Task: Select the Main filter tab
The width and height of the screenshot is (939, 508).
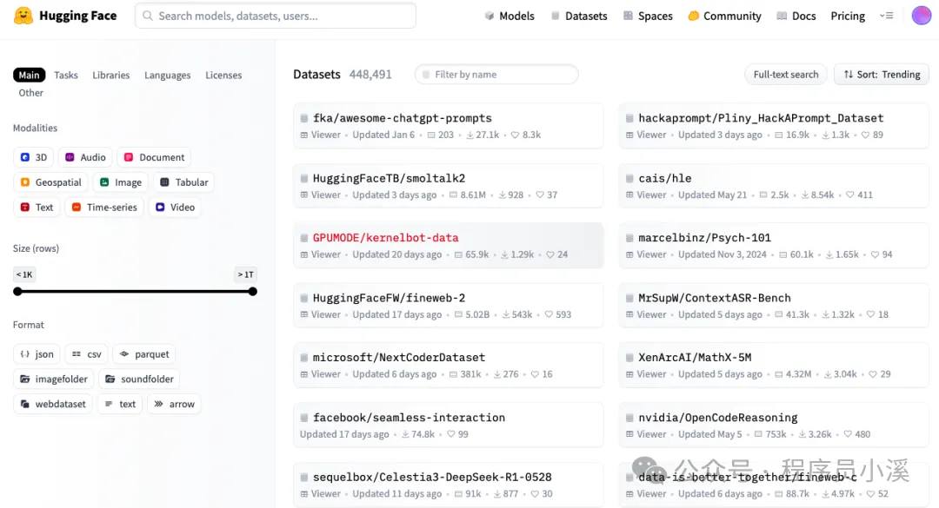Action: tap(29, 75)
